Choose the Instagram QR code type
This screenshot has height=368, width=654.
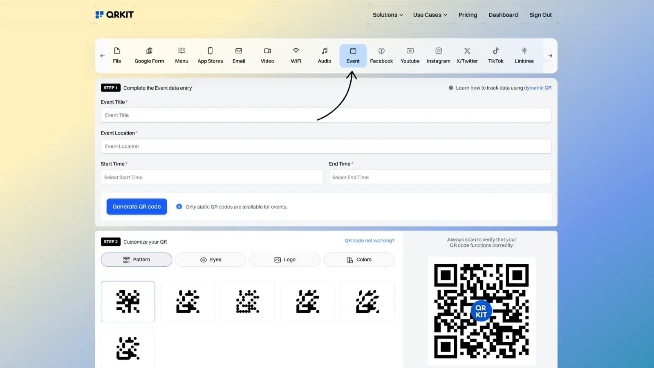(438, 55)
